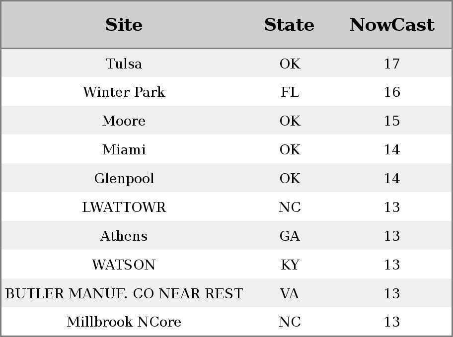Click BUTLER MANUF. CO NEAR REST site
Screen dimensions: 453x337
[124, 293]
